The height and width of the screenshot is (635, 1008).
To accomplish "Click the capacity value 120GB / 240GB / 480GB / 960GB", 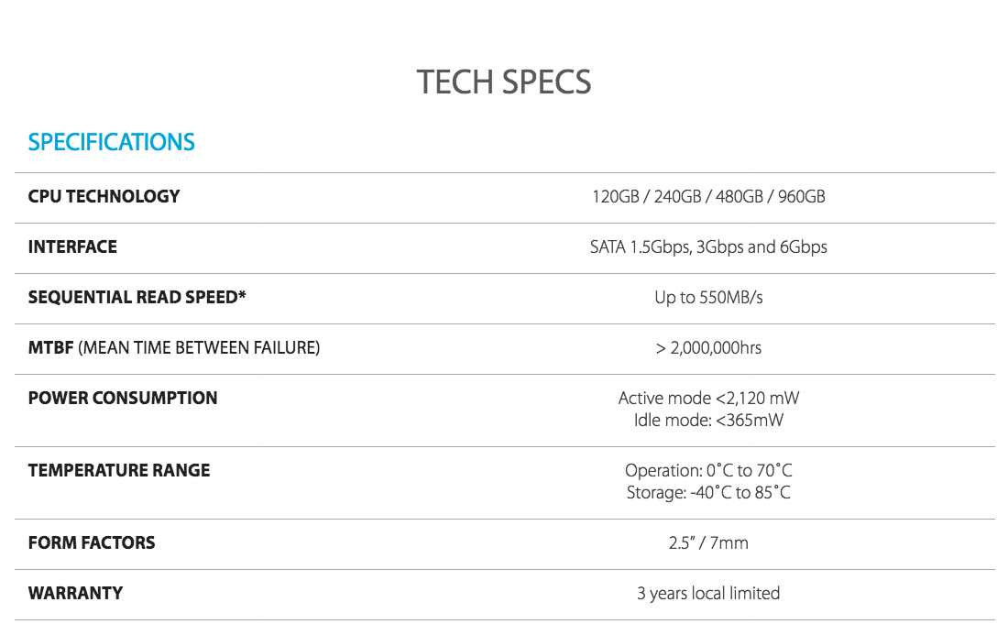I will click(x=708, y=196).
